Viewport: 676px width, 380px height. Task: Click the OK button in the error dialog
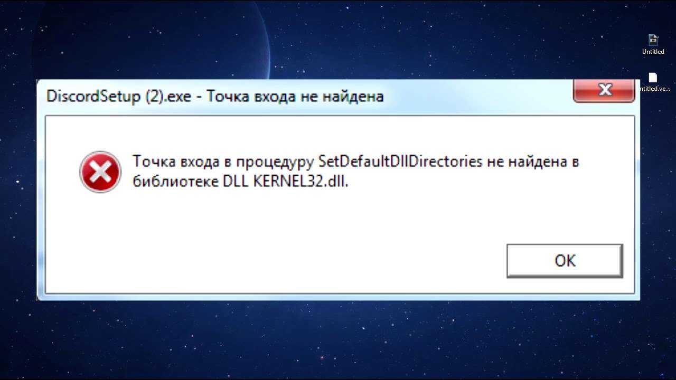565,261
